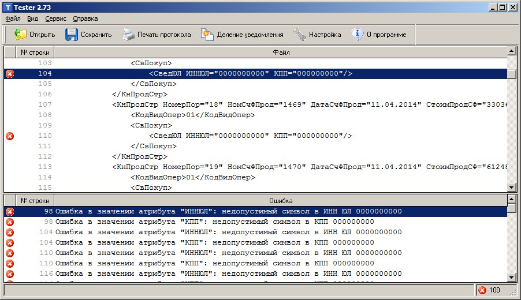Click the error count icon in status bar
This screenshot has height=300, width=521.
point(482,290)
